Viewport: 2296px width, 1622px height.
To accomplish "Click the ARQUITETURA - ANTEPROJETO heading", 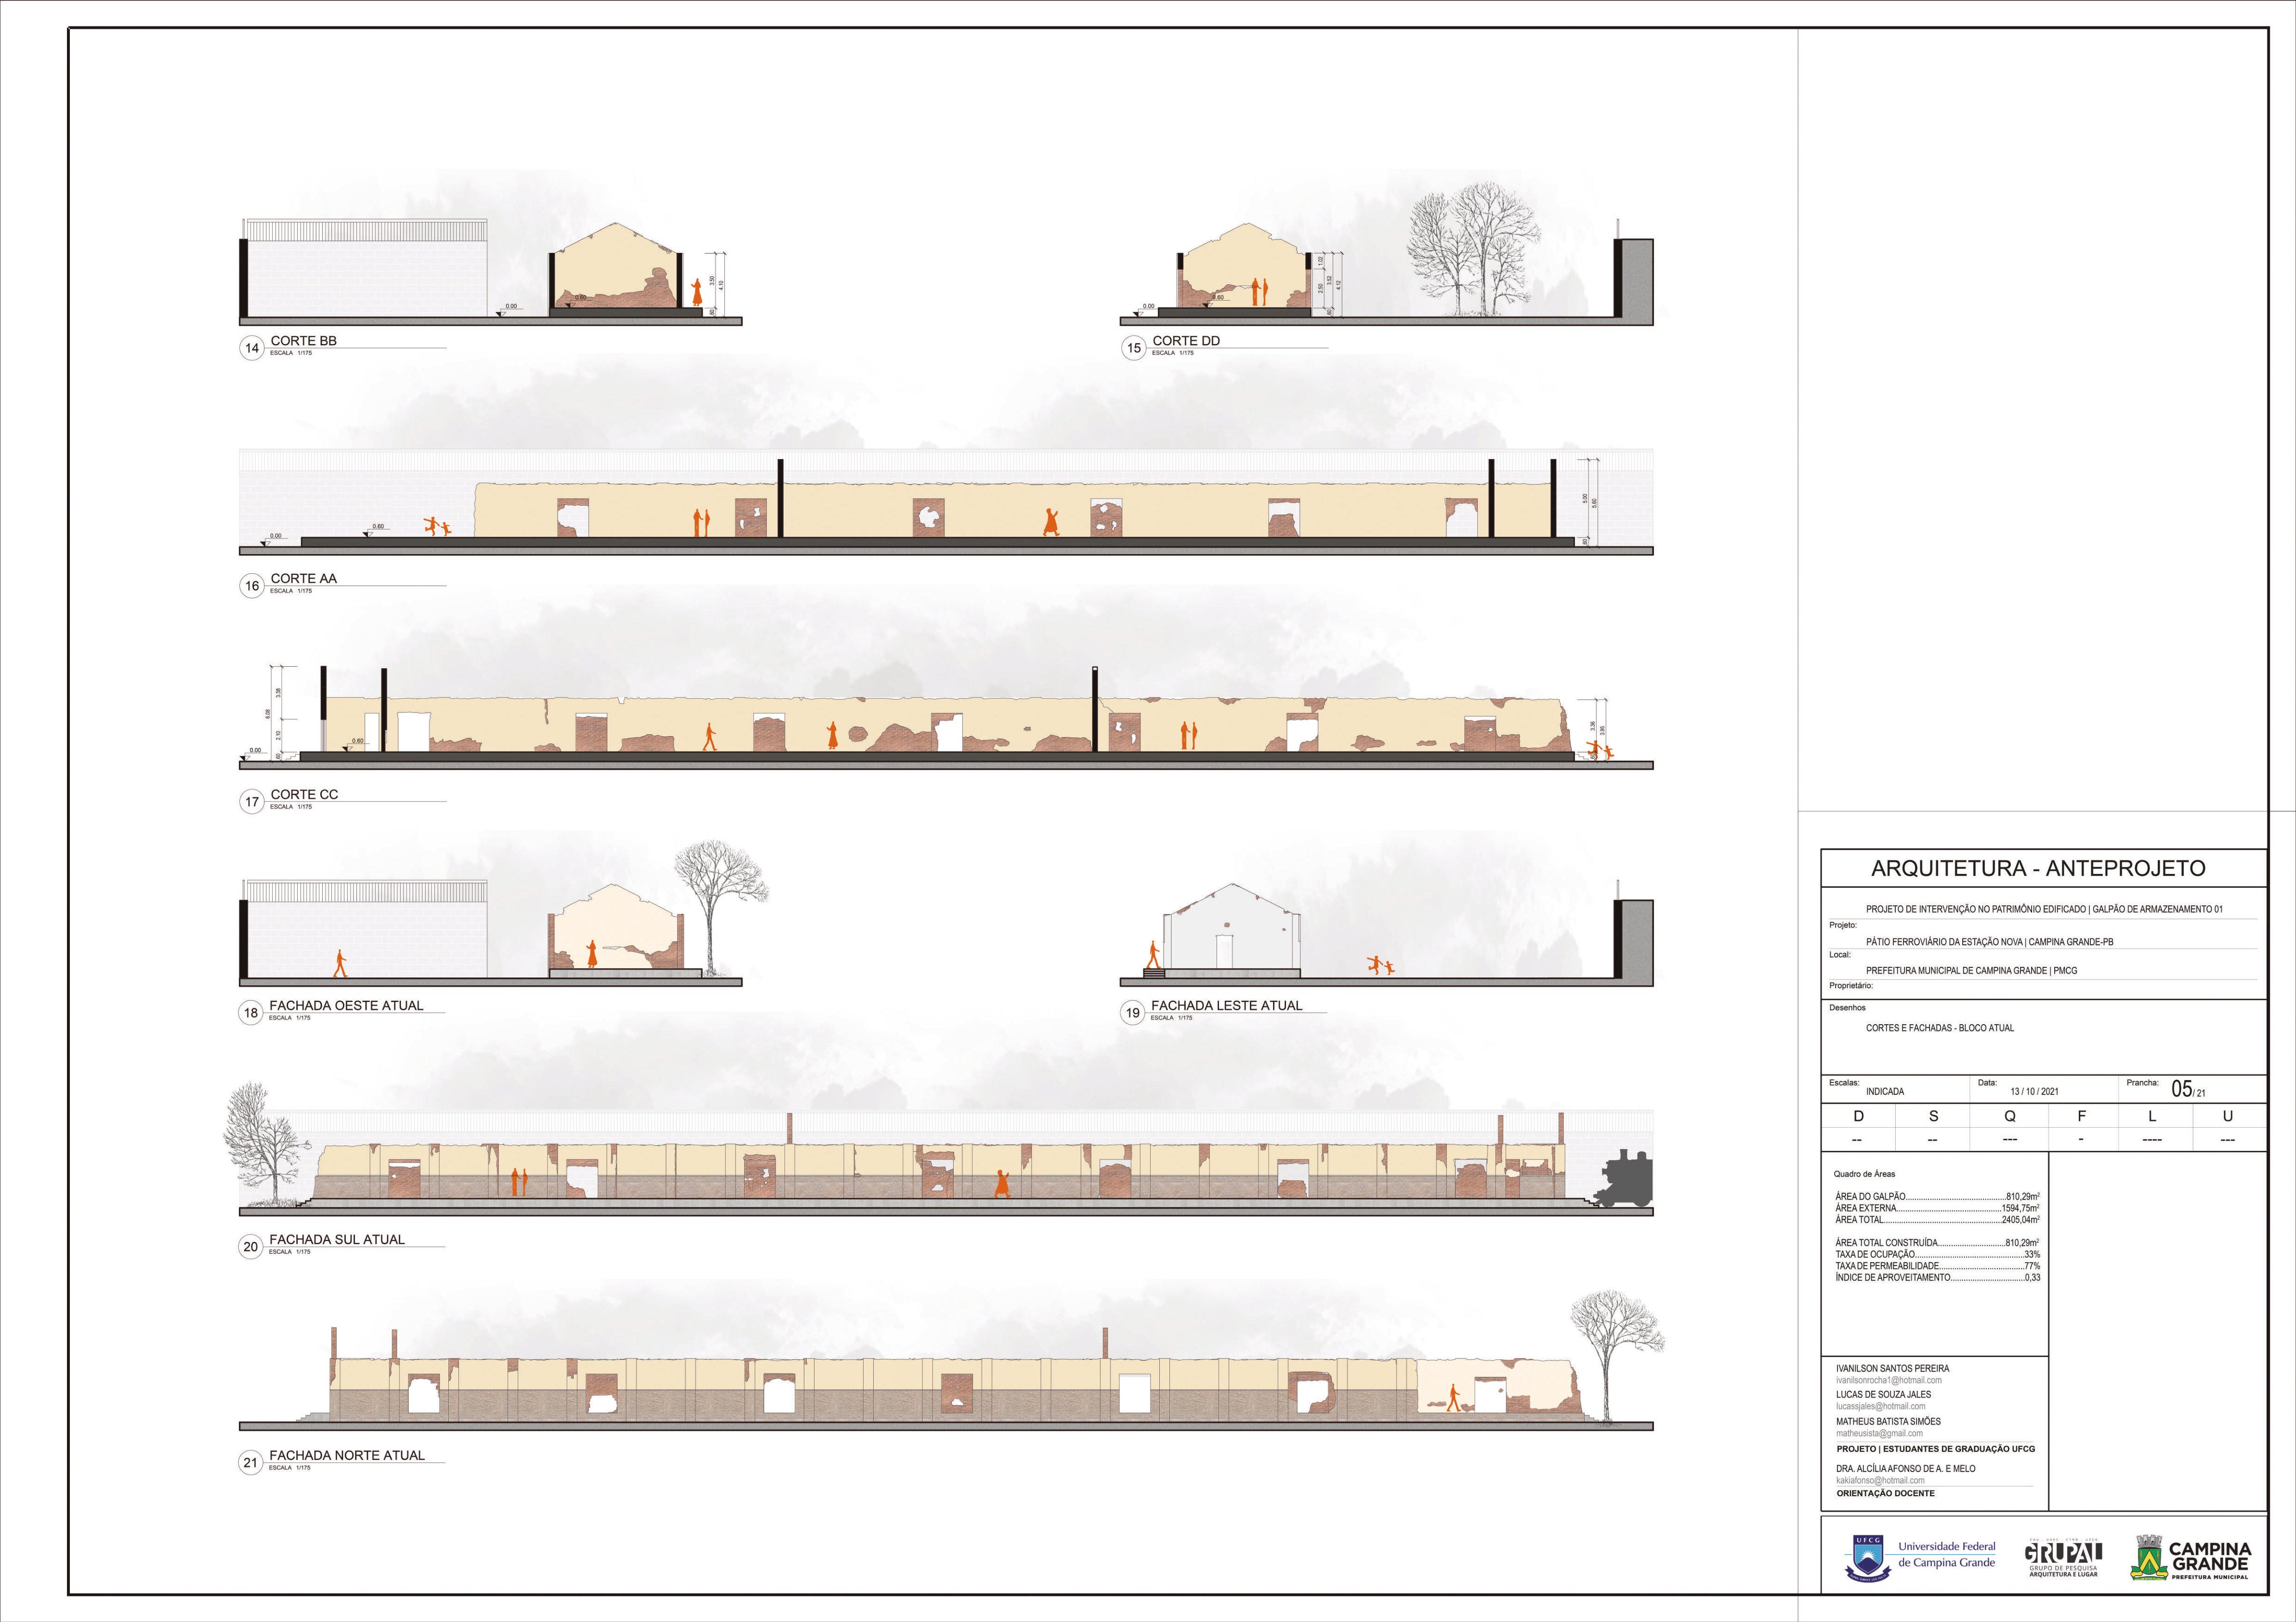I will click(2037, 868).
